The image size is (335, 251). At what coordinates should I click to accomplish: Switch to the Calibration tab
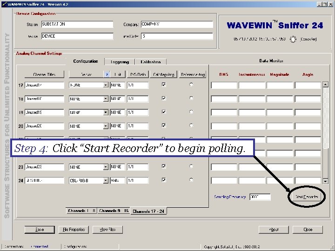click(x=151, y=62)
